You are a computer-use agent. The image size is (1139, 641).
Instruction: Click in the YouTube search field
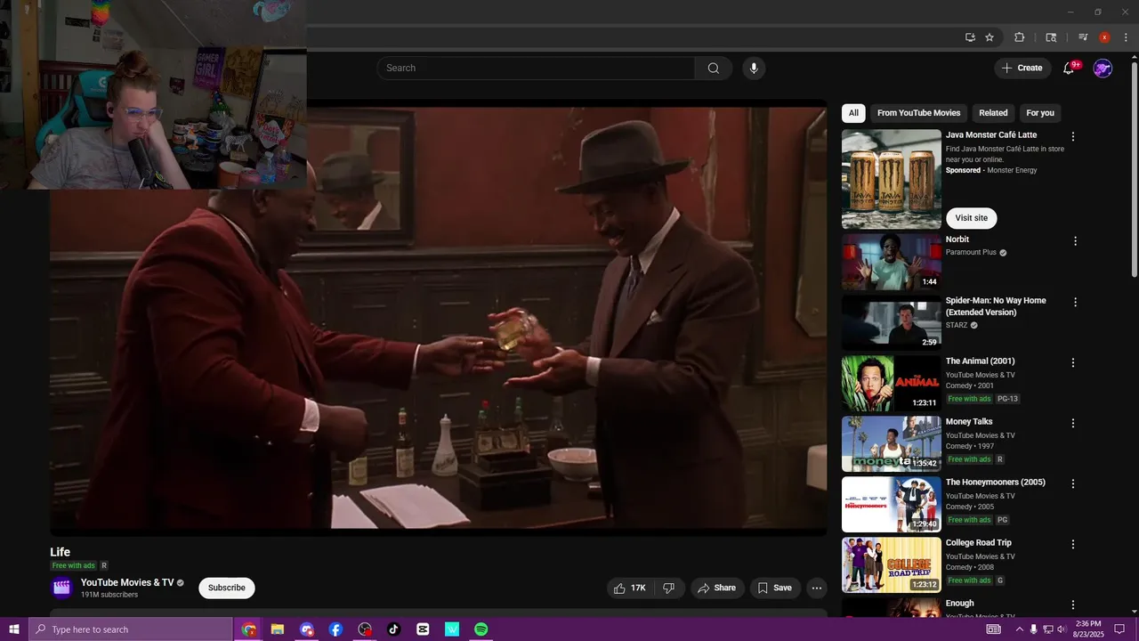coord(536,69)
